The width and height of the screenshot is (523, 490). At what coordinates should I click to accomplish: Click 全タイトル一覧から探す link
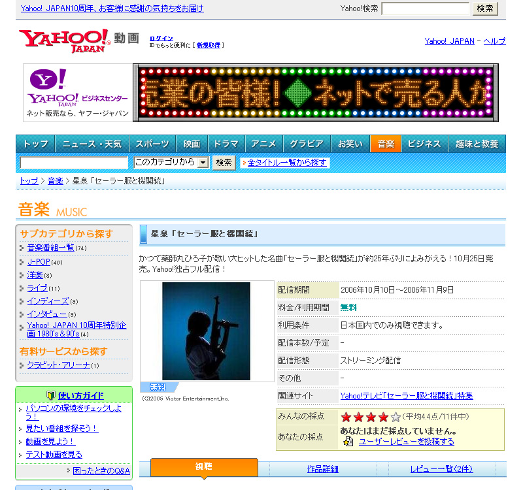click(x=287, y=162)
